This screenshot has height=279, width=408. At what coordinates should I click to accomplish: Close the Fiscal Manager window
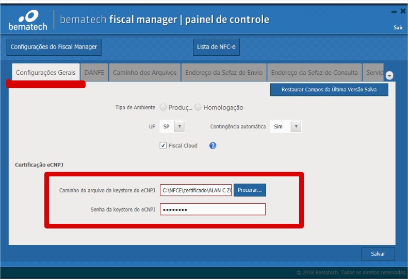[x=403, y=11]
